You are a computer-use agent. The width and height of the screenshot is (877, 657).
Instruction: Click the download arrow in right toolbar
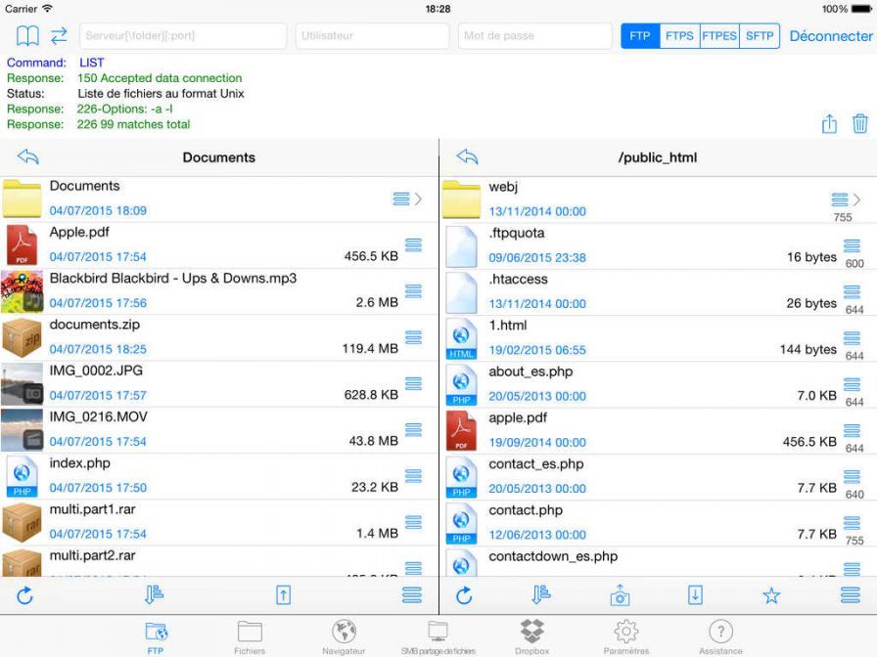695,595
